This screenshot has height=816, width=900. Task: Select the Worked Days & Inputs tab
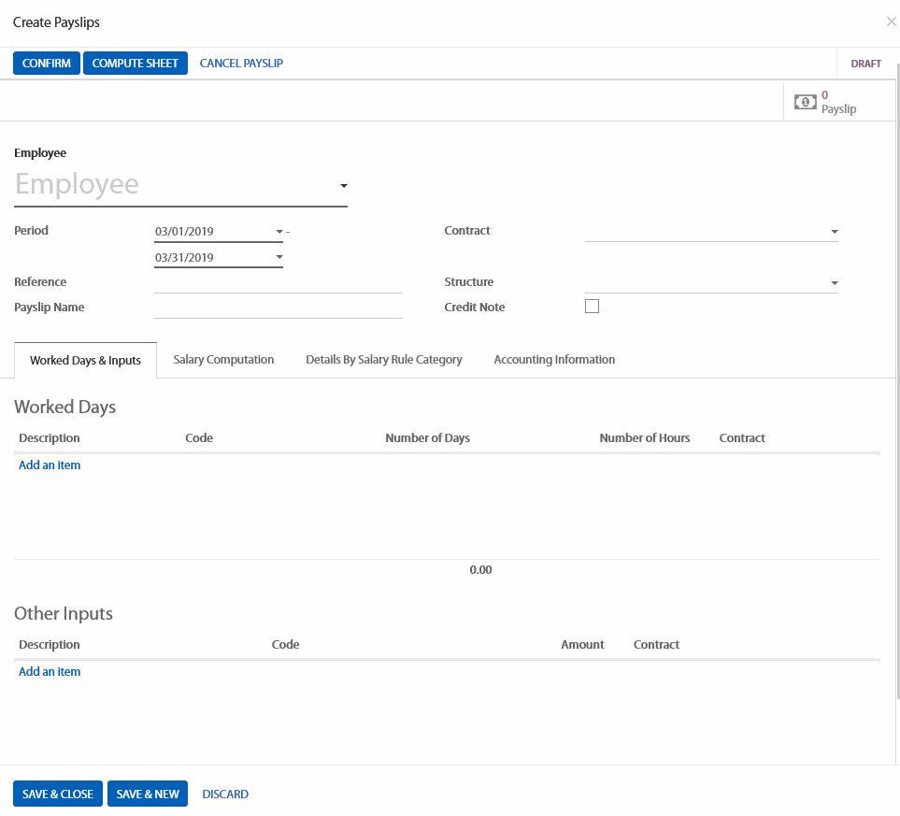[x=85, y=361]
